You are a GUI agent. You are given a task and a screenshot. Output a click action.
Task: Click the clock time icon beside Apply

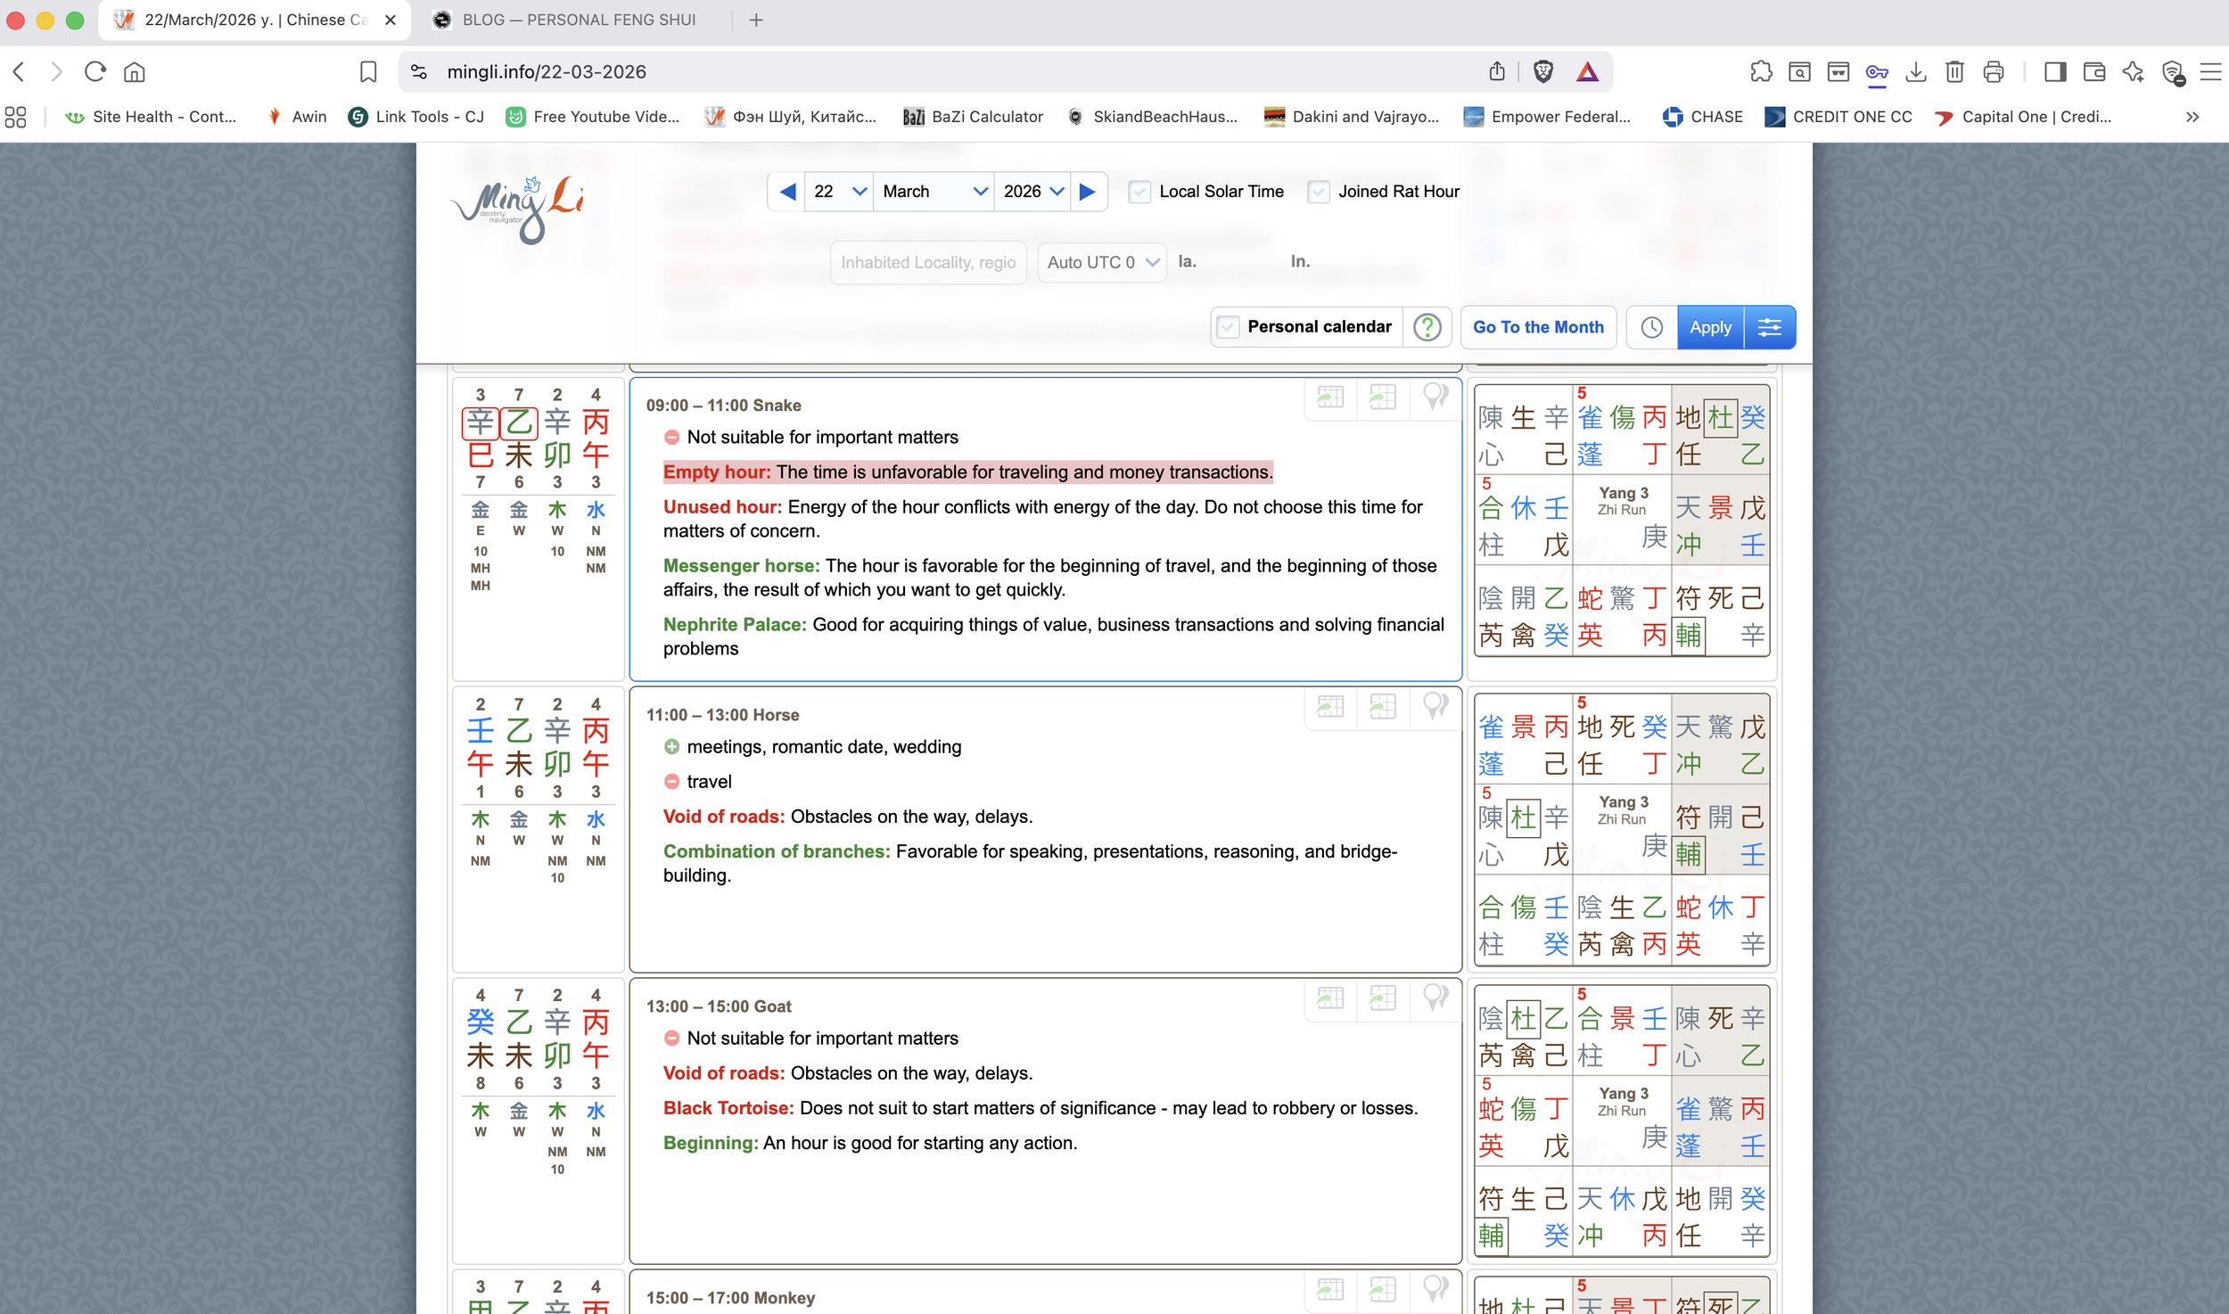1651,327
